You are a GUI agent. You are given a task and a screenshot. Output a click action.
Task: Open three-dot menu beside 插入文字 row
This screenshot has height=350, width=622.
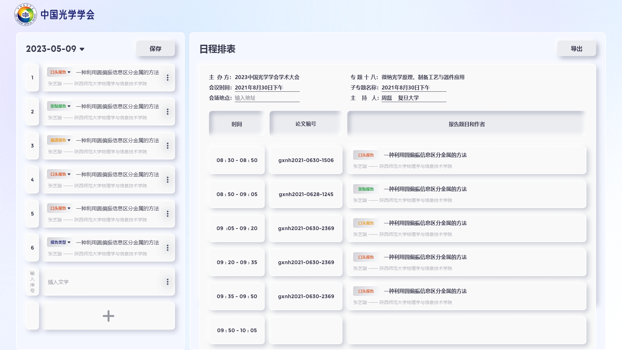pyautogui.click(x=167, y=282)
